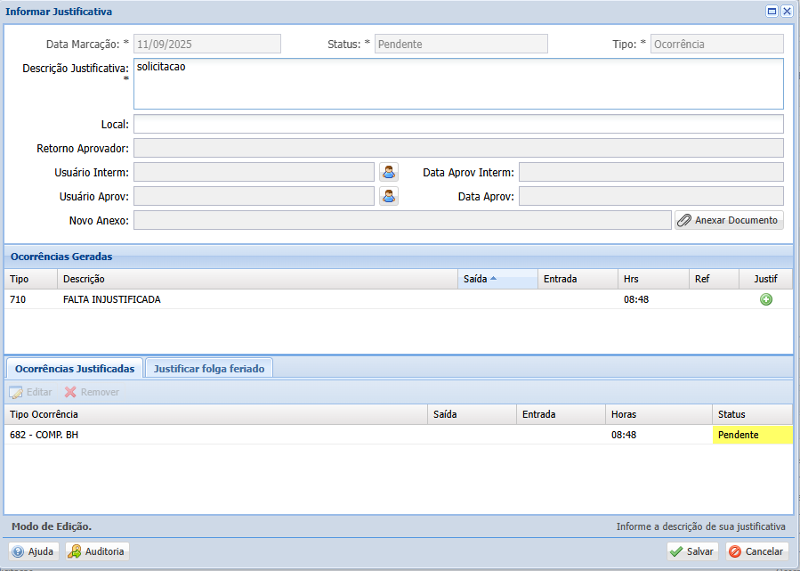800x571 pixels.
Task: Click the Retorno Aprovador field
Action: pos(458,148)
